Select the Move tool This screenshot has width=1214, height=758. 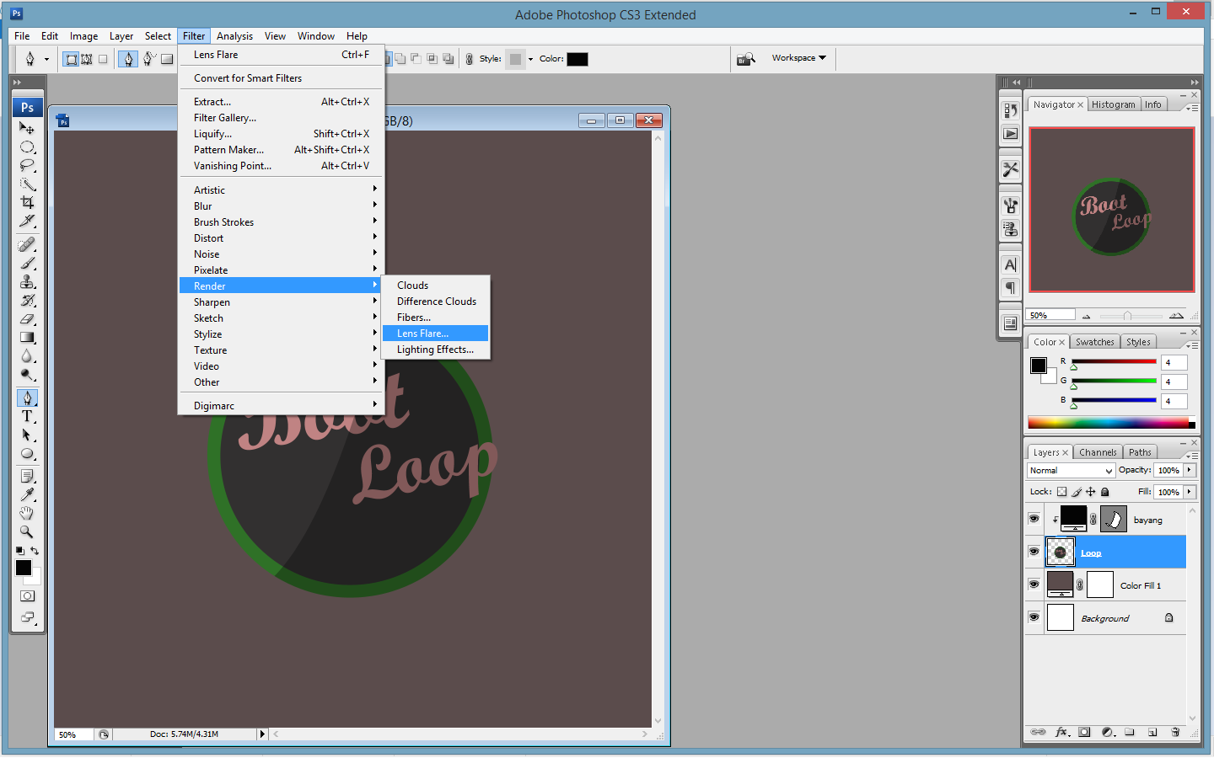coord(28,128)
